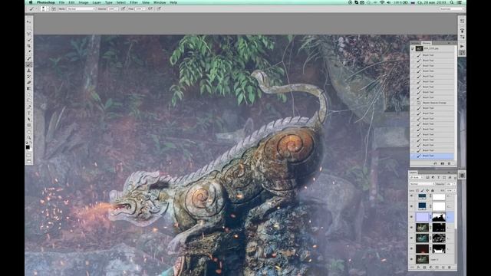The height and width of the screenshot is (276, 491).
Task: Create a new layer icon
Action: click(x=443, y=268)
